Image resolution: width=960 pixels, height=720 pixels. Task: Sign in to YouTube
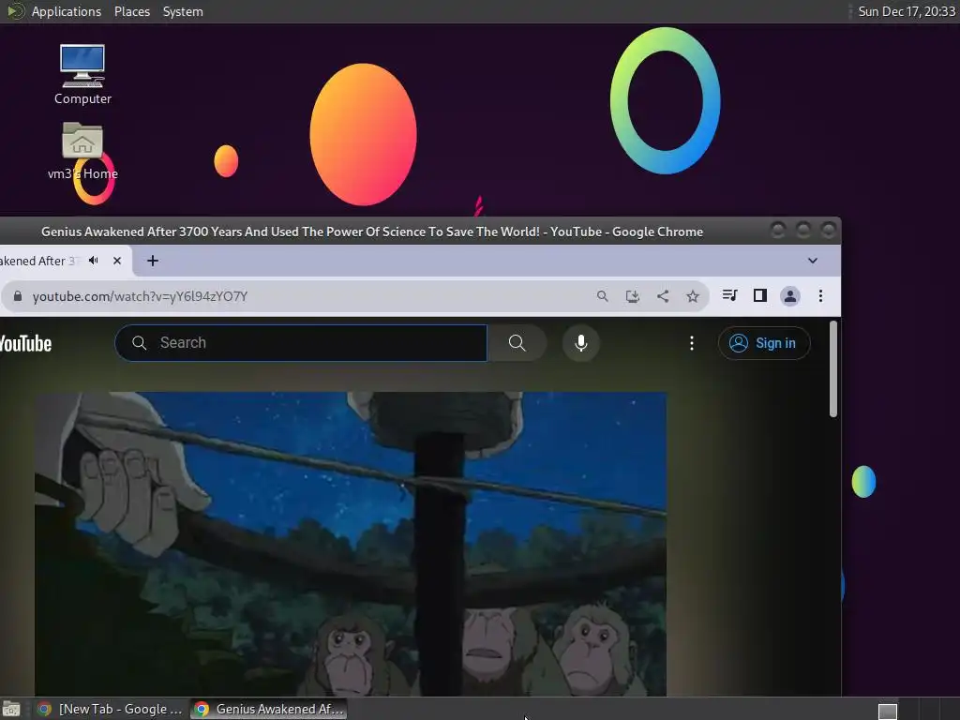tap(764, 343)
